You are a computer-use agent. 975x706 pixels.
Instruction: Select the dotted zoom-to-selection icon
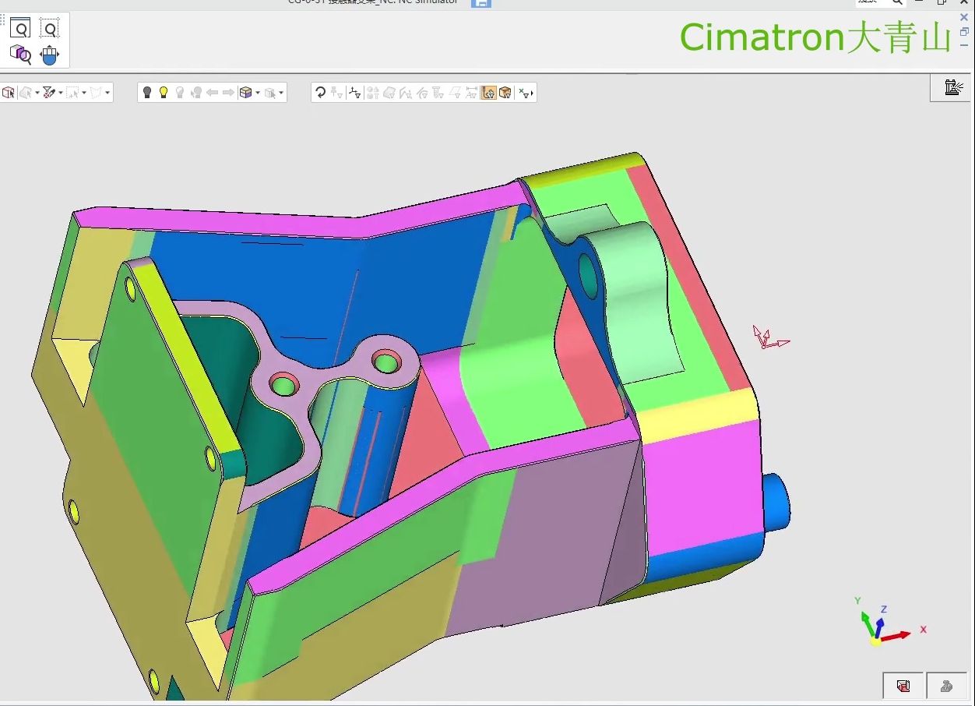click(49, 30)
